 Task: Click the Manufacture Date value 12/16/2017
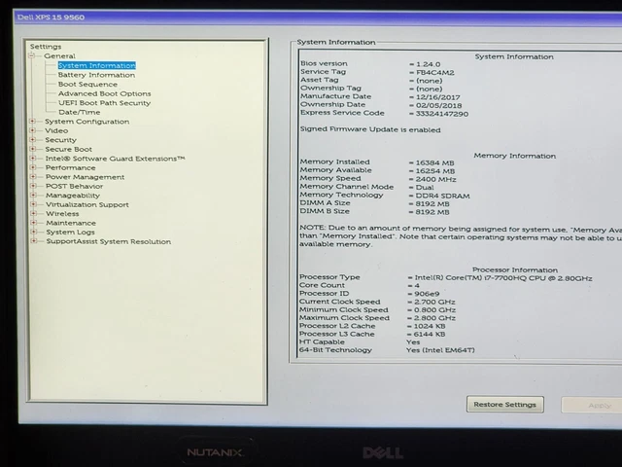click(438, 97)
